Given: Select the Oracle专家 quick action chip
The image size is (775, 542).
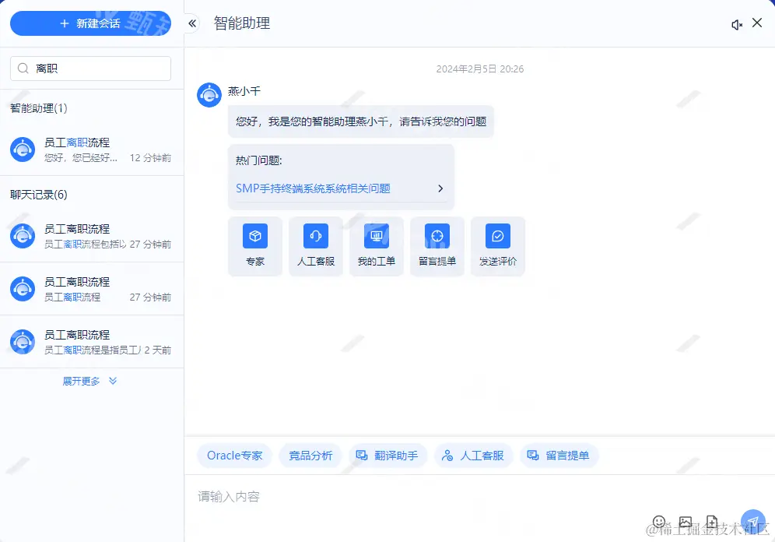Looking at the screenshot, I should pyautogui.click(x=233, y=456).
